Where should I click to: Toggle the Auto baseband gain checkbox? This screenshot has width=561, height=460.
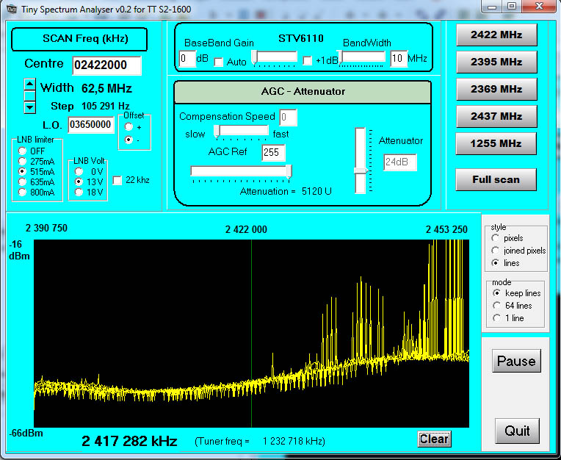pyautogui.click(x=218, y=62)
